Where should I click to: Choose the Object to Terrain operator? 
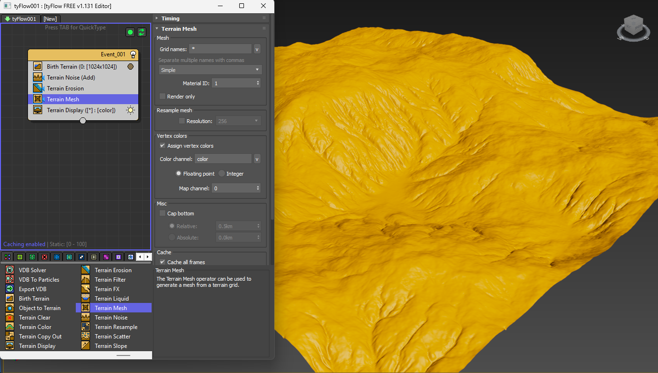(39, 308)
